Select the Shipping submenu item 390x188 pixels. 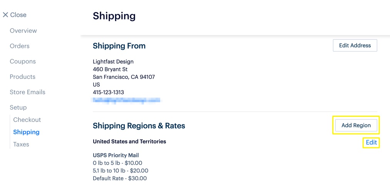26,132
